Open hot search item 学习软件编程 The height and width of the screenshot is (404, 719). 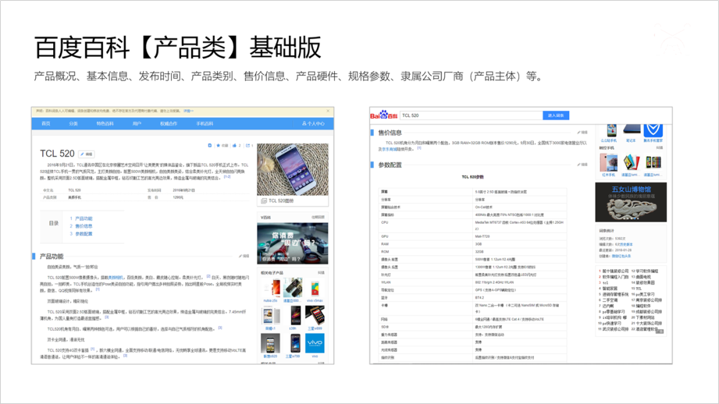(x=647, y=271)
